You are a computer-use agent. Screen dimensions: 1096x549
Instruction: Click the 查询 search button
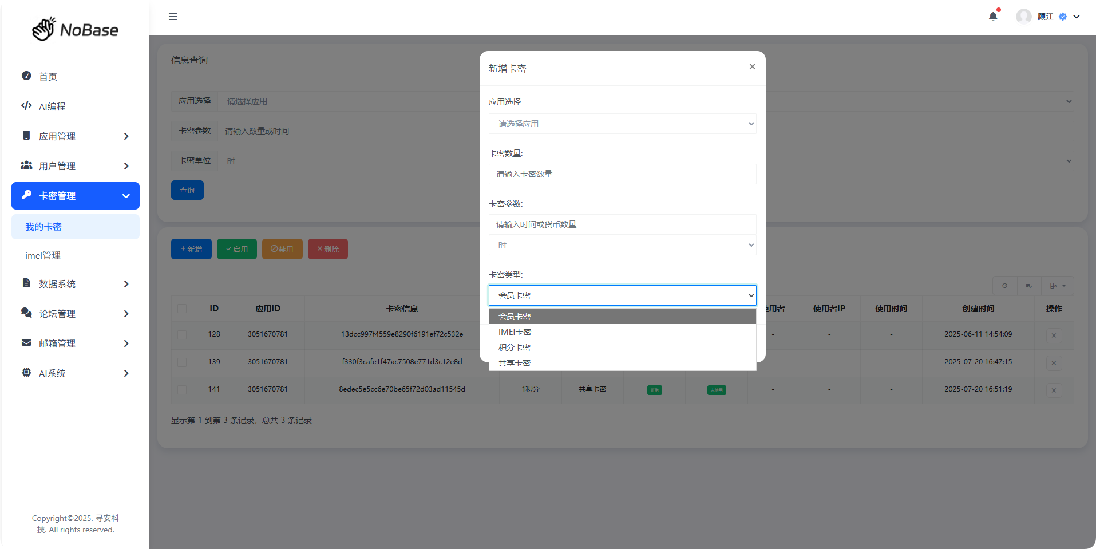tap(187, 190)
